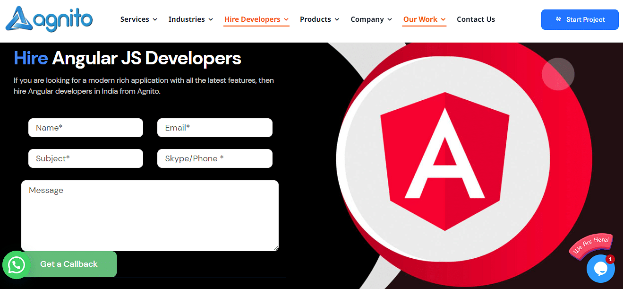The width and height of the screenshot is (623, 289).
Task: Expand Products dropdown chevron
Action: tap(337, 20)
